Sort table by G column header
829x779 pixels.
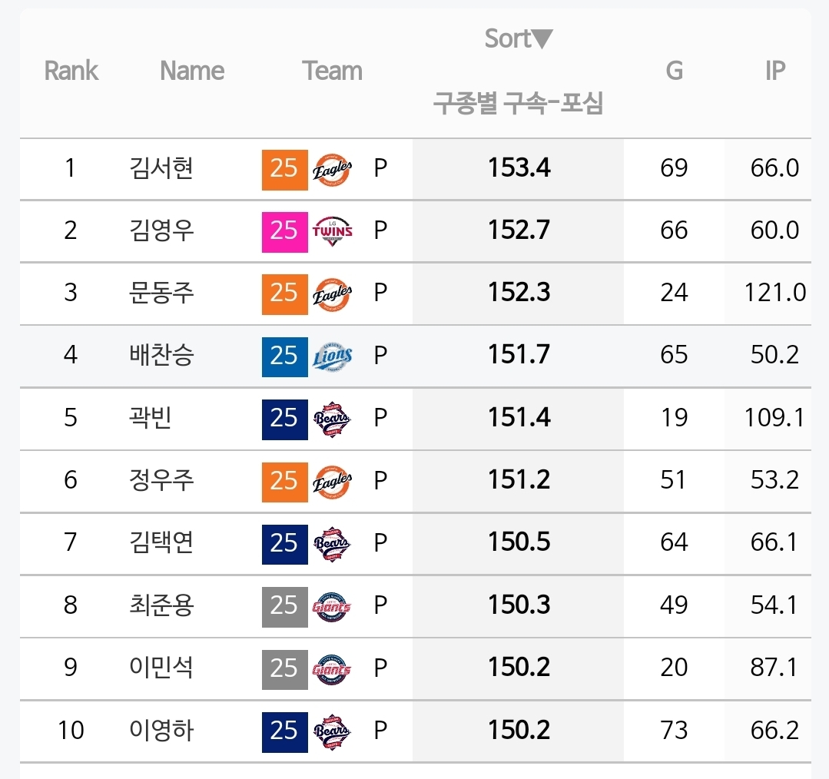click(674, 71)
